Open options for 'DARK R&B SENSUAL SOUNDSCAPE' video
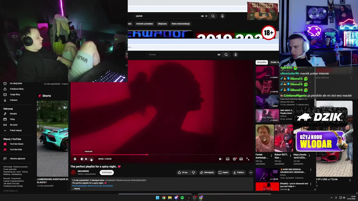This screenshot has height=201, width=358. point(310,170)
